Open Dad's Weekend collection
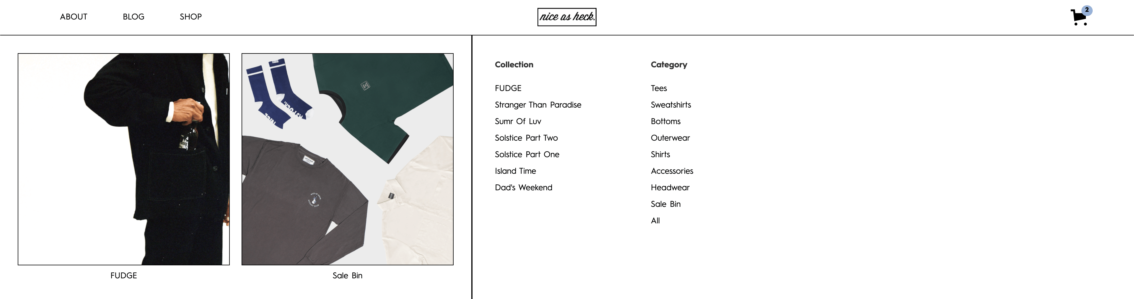 pyautogui.click(x=523, y=188)
